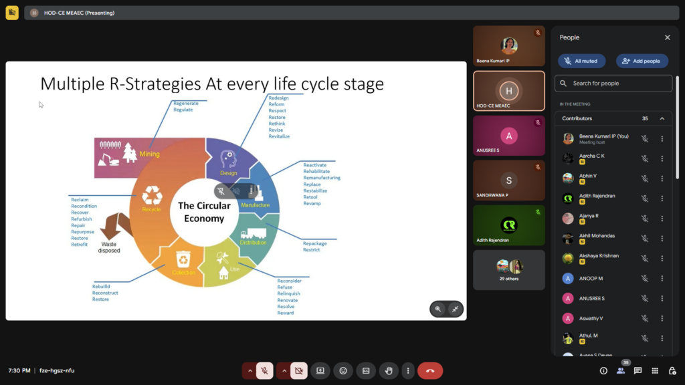
Task: Toggle the camera off button
Action: point(299,370)
